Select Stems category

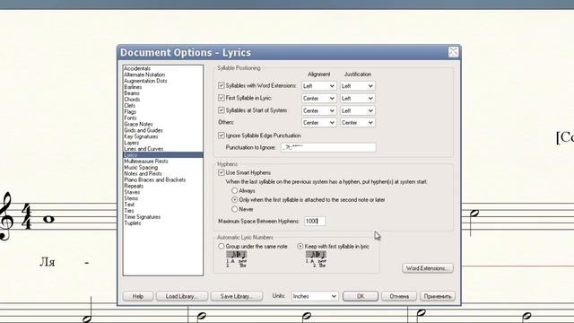(x=131, y=198)
